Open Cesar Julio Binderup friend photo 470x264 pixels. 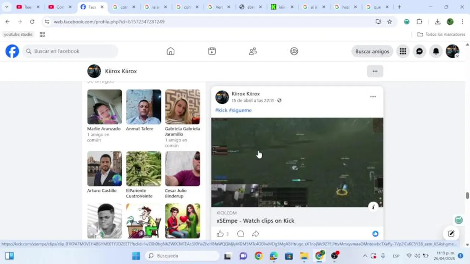[182, 169]
